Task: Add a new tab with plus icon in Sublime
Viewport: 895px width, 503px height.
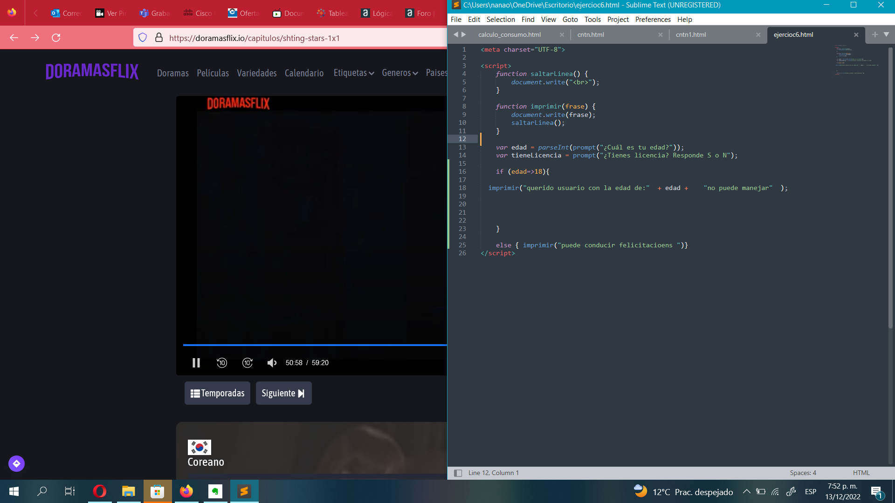Action: 874,34
